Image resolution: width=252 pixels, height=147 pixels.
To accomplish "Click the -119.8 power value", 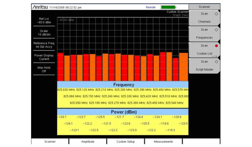I will pos(164,124).
